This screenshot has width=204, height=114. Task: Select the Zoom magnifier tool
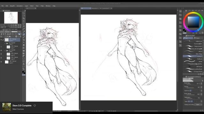(24, 13)
